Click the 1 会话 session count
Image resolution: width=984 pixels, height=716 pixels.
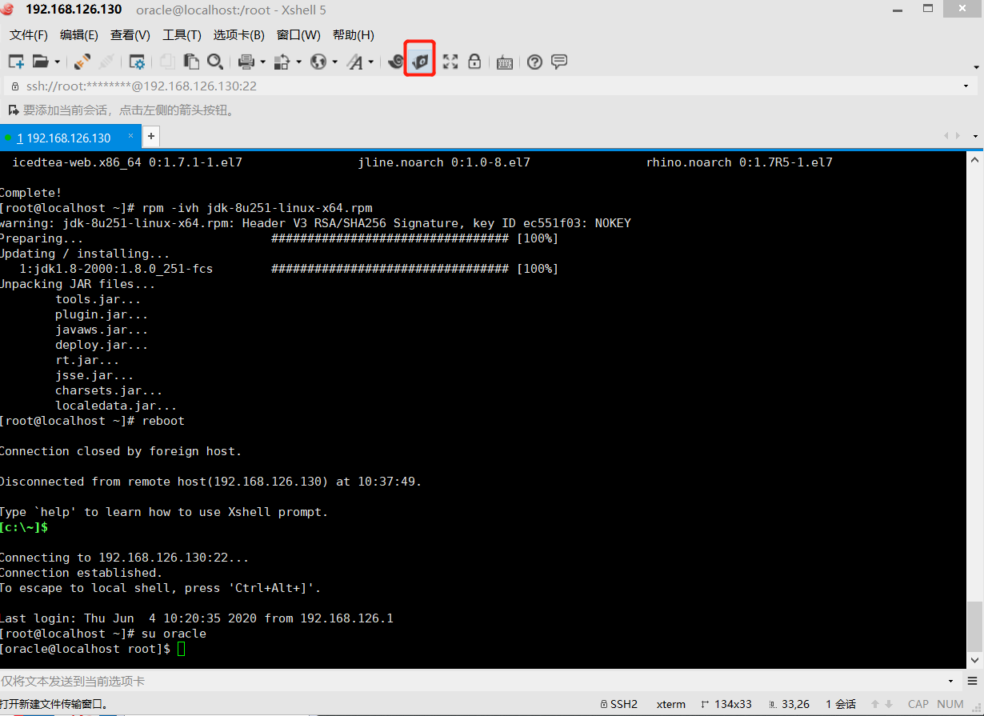pyautogui.click(x=841, y=705)
